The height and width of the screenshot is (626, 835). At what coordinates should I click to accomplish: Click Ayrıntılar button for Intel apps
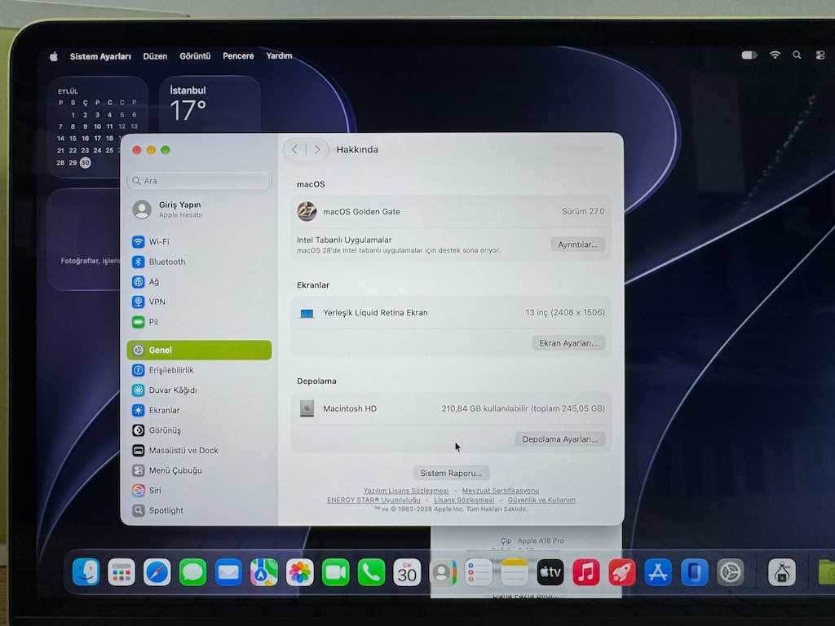(577, 245)
